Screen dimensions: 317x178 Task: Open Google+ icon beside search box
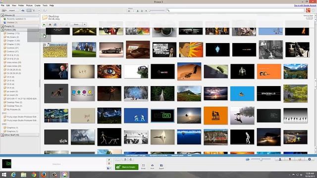308,10
